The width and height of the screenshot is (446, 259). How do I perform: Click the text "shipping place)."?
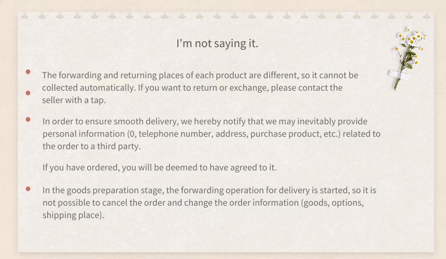[x=74, y=215]
